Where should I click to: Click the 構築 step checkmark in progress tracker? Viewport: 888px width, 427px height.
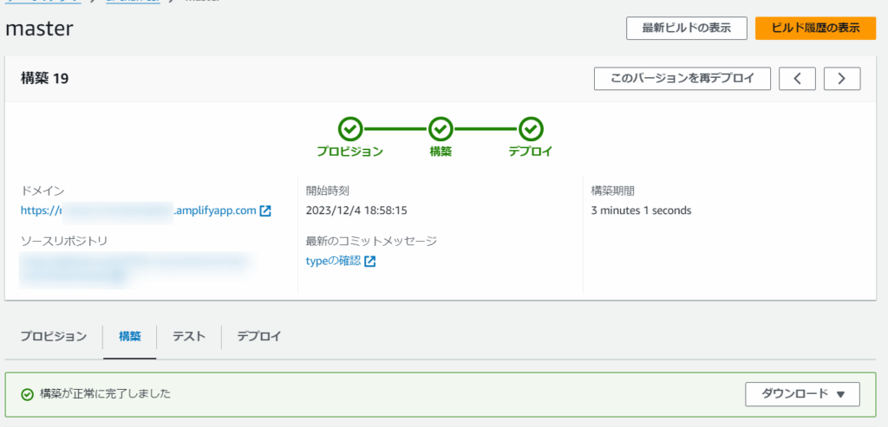click(x=441, y=129)
